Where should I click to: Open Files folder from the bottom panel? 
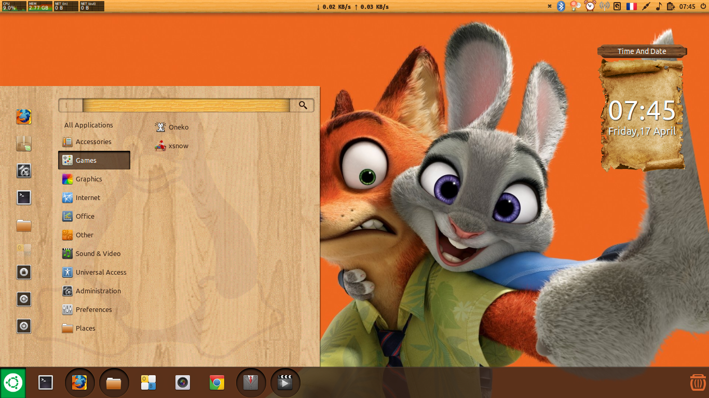click(x=114, y=383)
